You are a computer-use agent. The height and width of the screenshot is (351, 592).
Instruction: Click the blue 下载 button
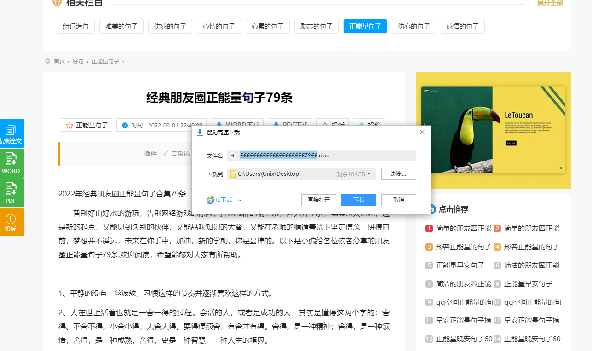pyautogui.click(x=359, y=200)
